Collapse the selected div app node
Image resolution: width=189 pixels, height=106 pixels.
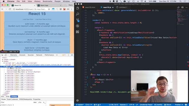4,67
